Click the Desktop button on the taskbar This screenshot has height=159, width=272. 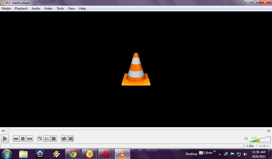pos(191,154)
